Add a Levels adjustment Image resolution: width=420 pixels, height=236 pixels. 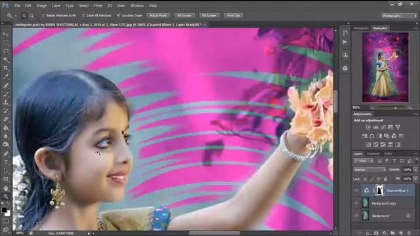click(x=375, y=127)
